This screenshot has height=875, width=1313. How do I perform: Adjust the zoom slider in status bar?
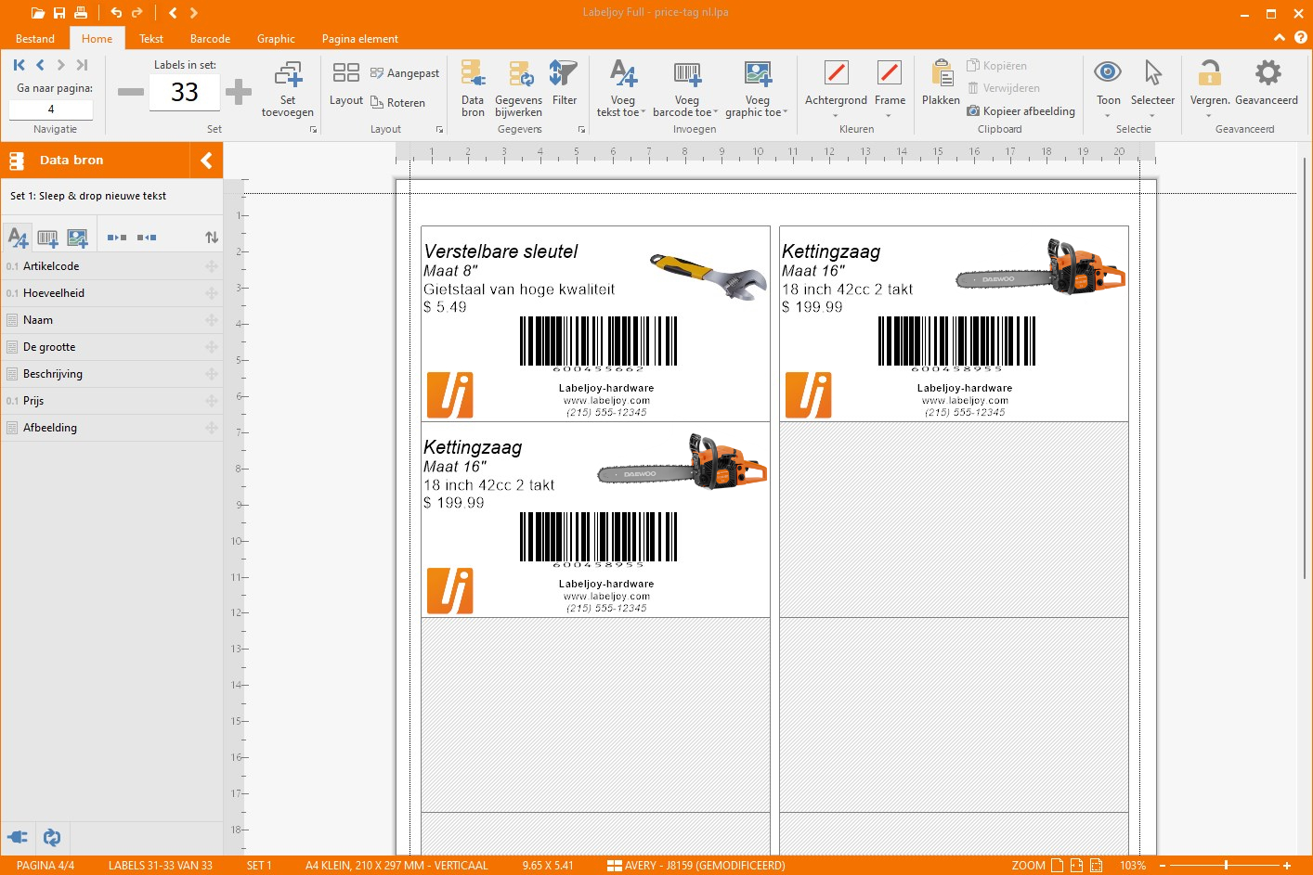[1226, 865]
